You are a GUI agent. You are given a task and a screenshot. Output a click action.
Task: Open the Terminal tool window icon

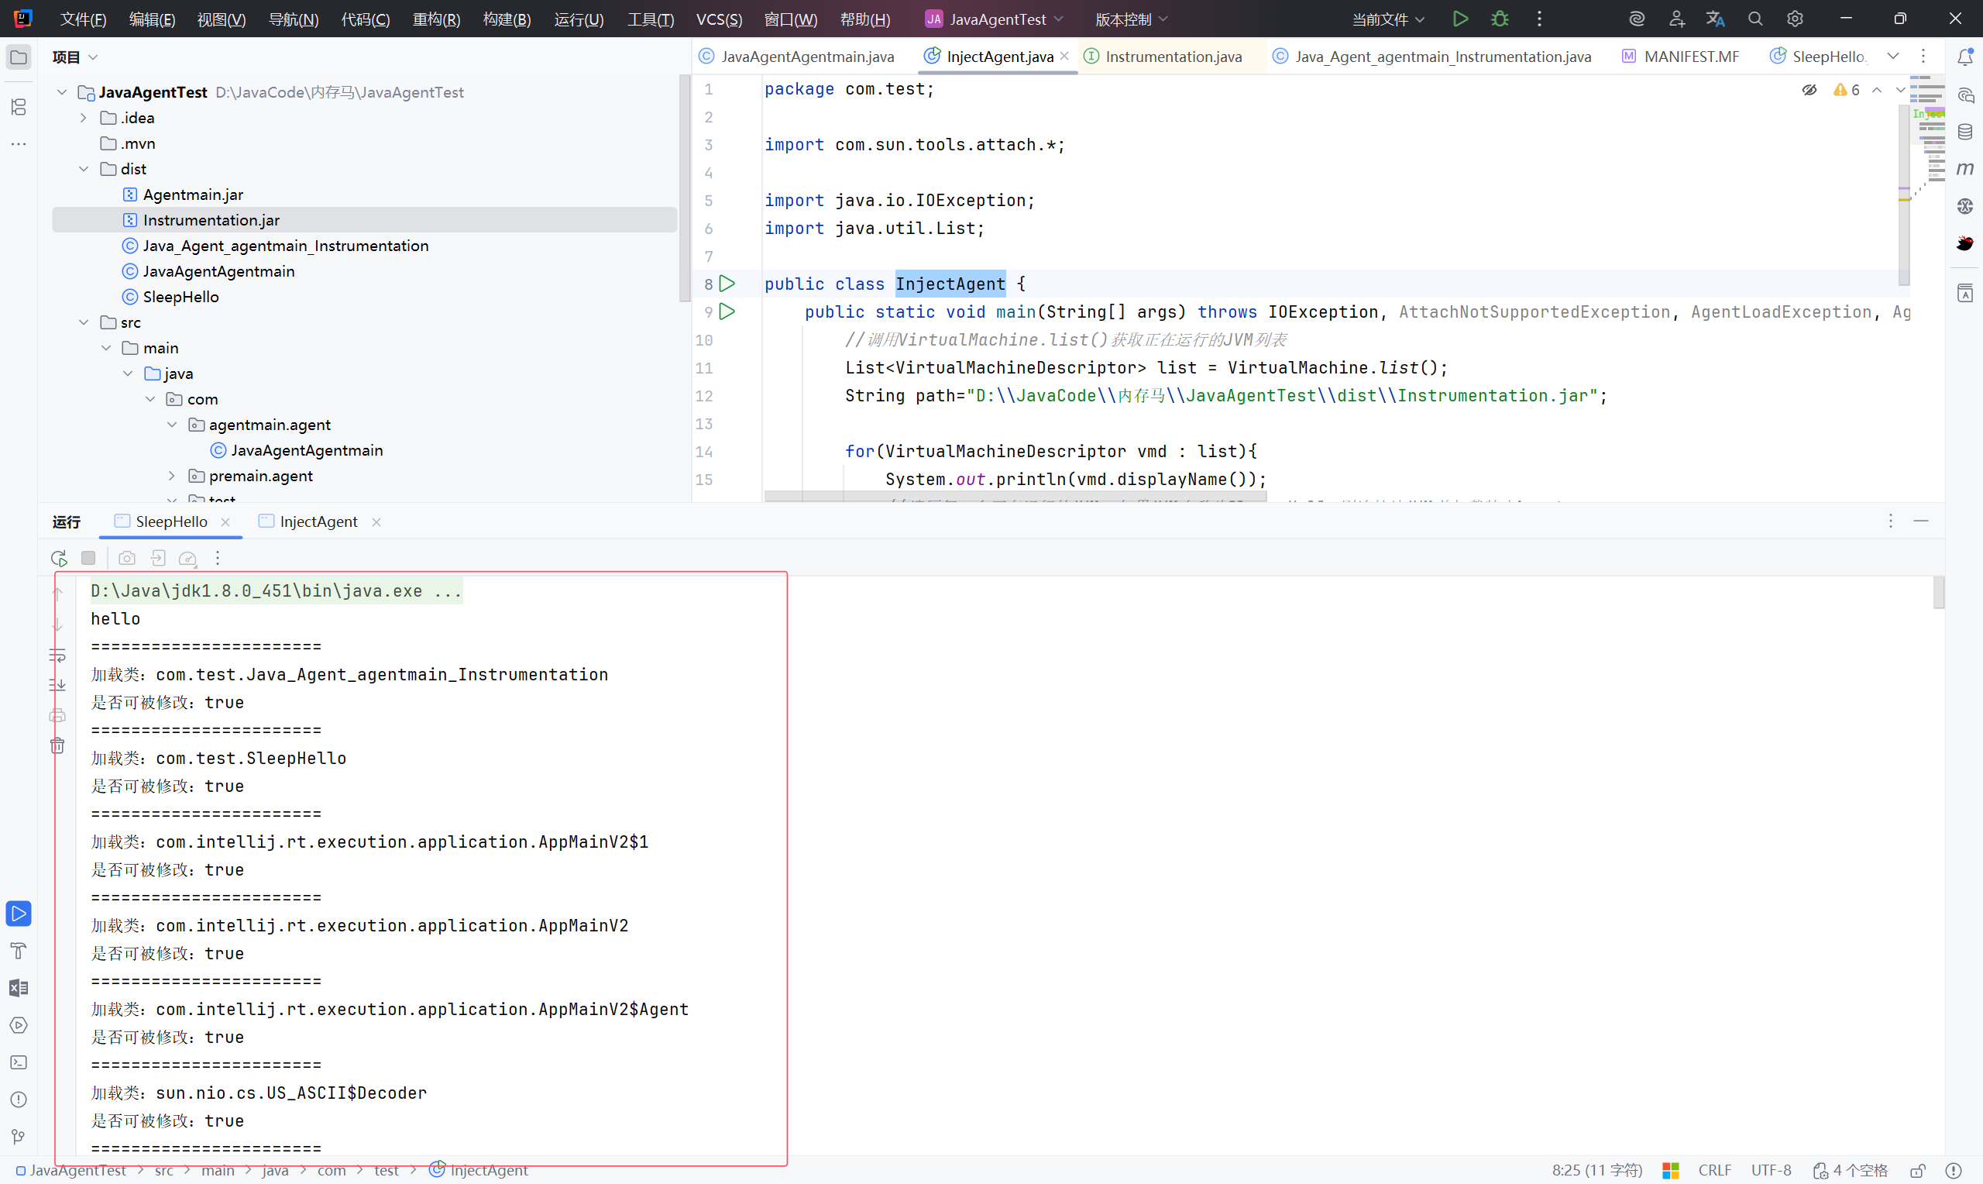coord(19,1062)
